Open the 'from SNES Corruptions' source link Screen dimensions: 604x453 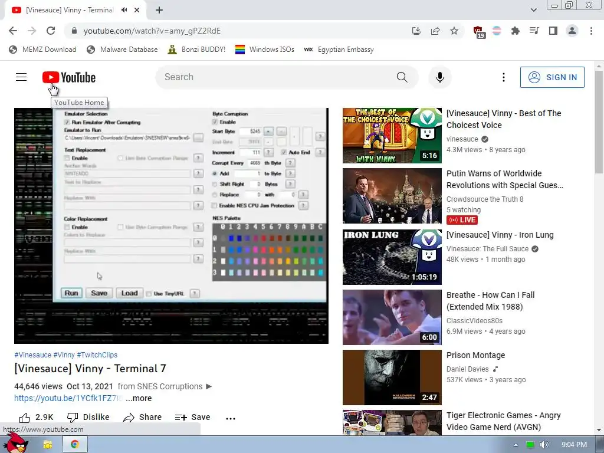pos(165,386)
